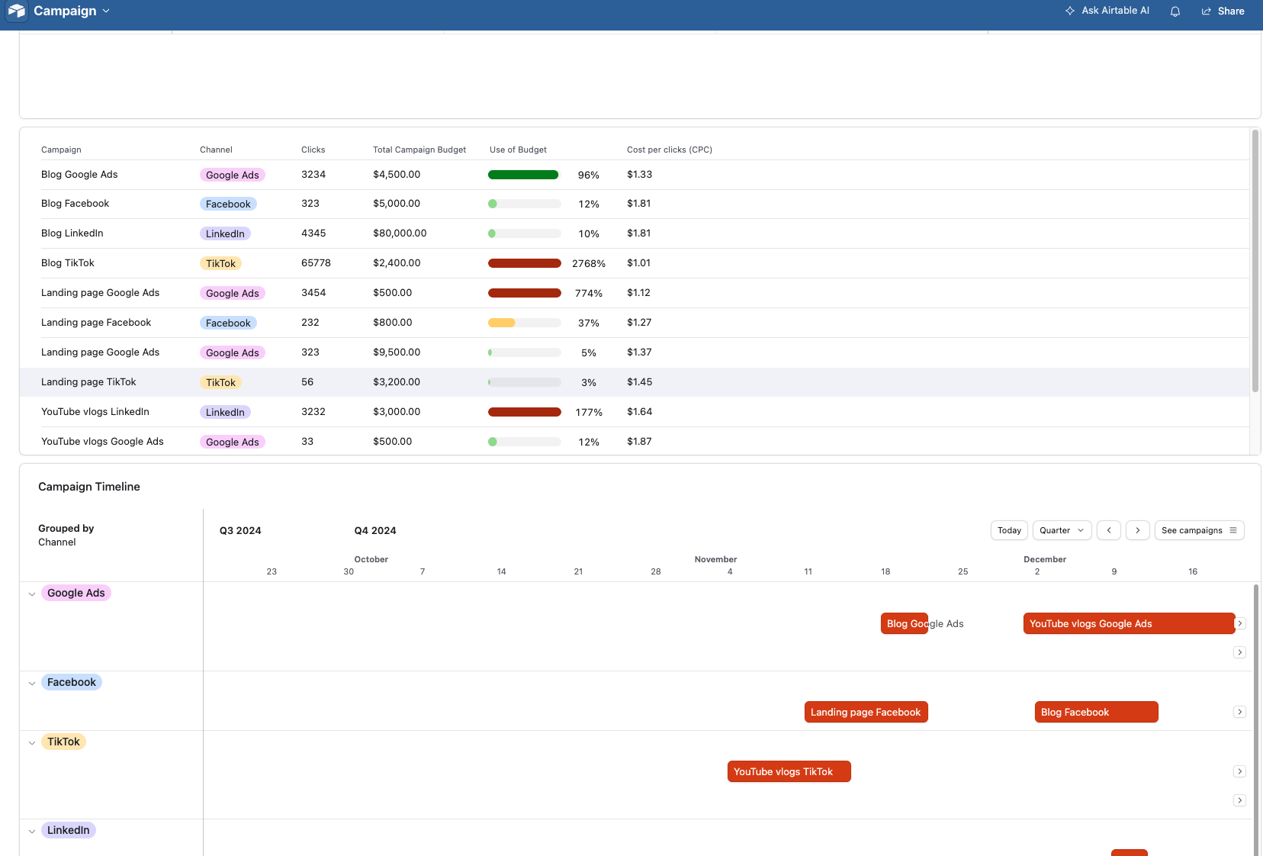Click overflow arrow beside YouTube vlogs Google Ads
The height and width of the screenshot is (856, 1263).
coord(1239,623)
